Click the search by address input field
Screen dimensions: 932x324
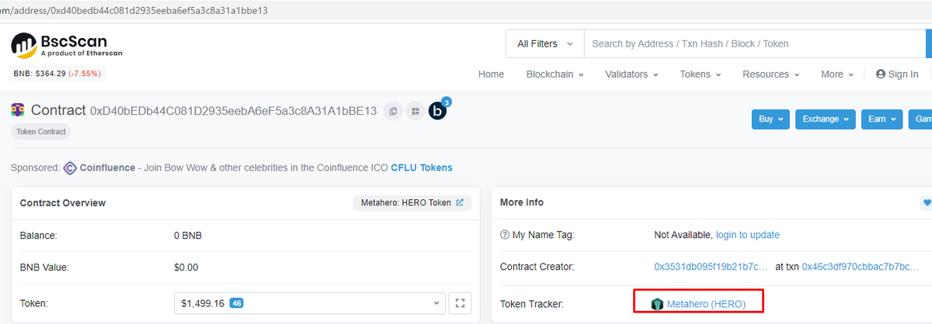click(753, 44)
